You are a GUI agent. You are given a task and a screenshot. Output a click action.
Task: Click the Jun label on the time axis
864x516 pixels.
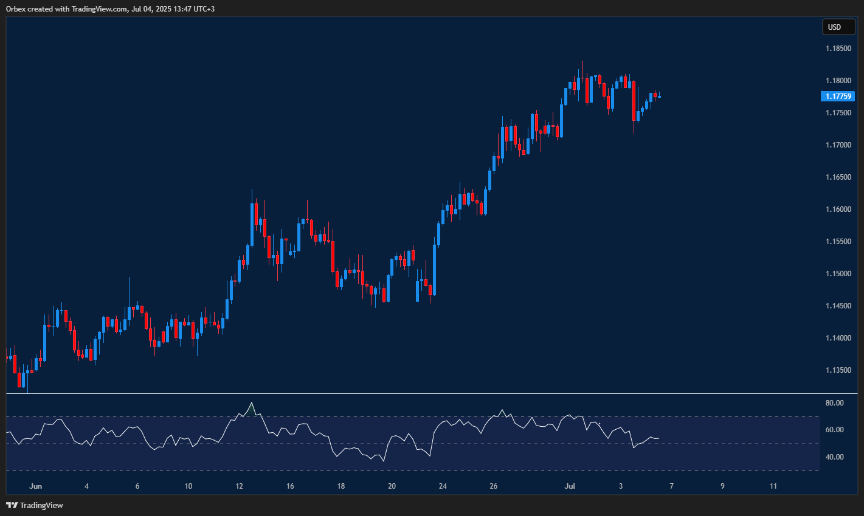[36, 486]
